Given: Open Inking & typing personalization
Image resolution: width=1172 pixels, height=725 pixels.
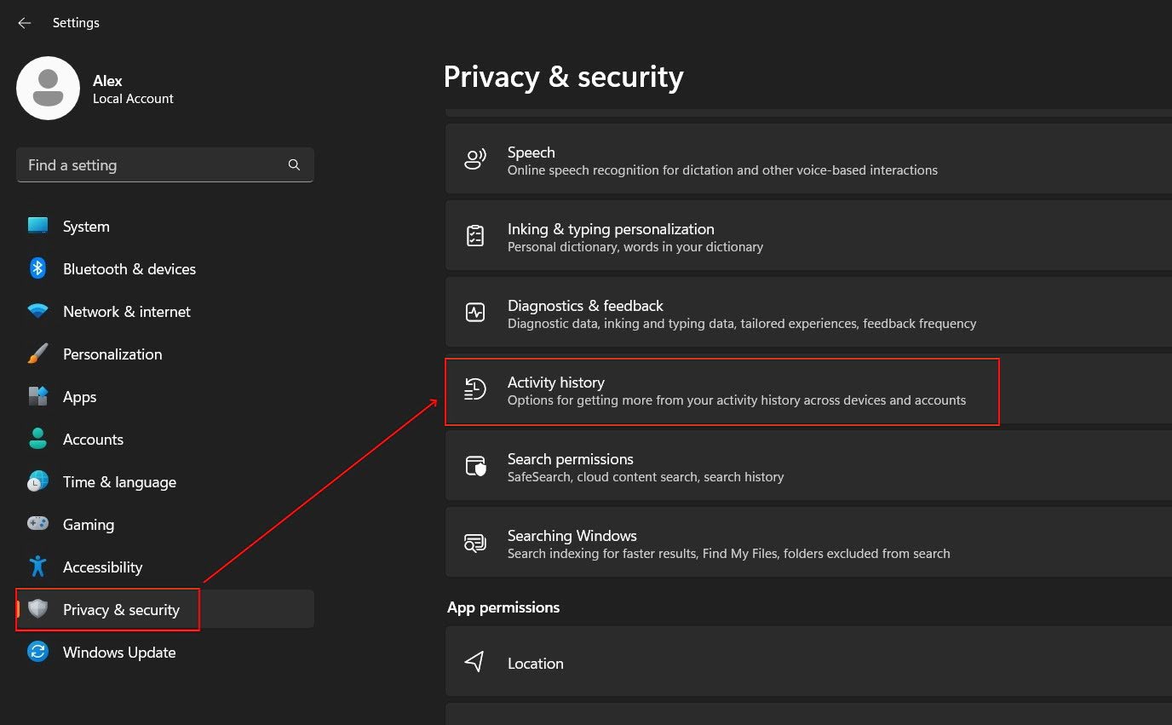Looking at the screenshot, I should coord(635,237).
